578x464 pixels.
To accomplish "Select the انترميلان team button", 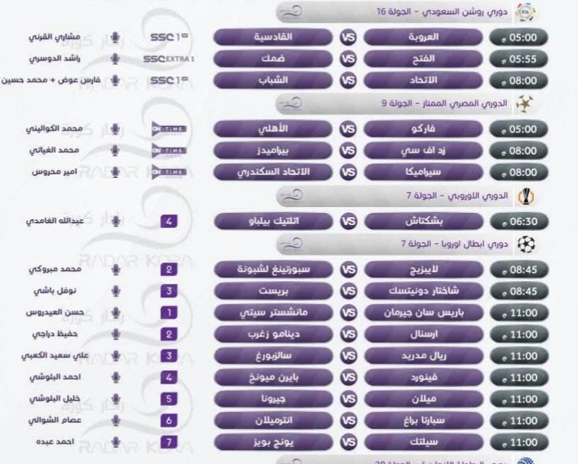I will click(x=274, y=421).
